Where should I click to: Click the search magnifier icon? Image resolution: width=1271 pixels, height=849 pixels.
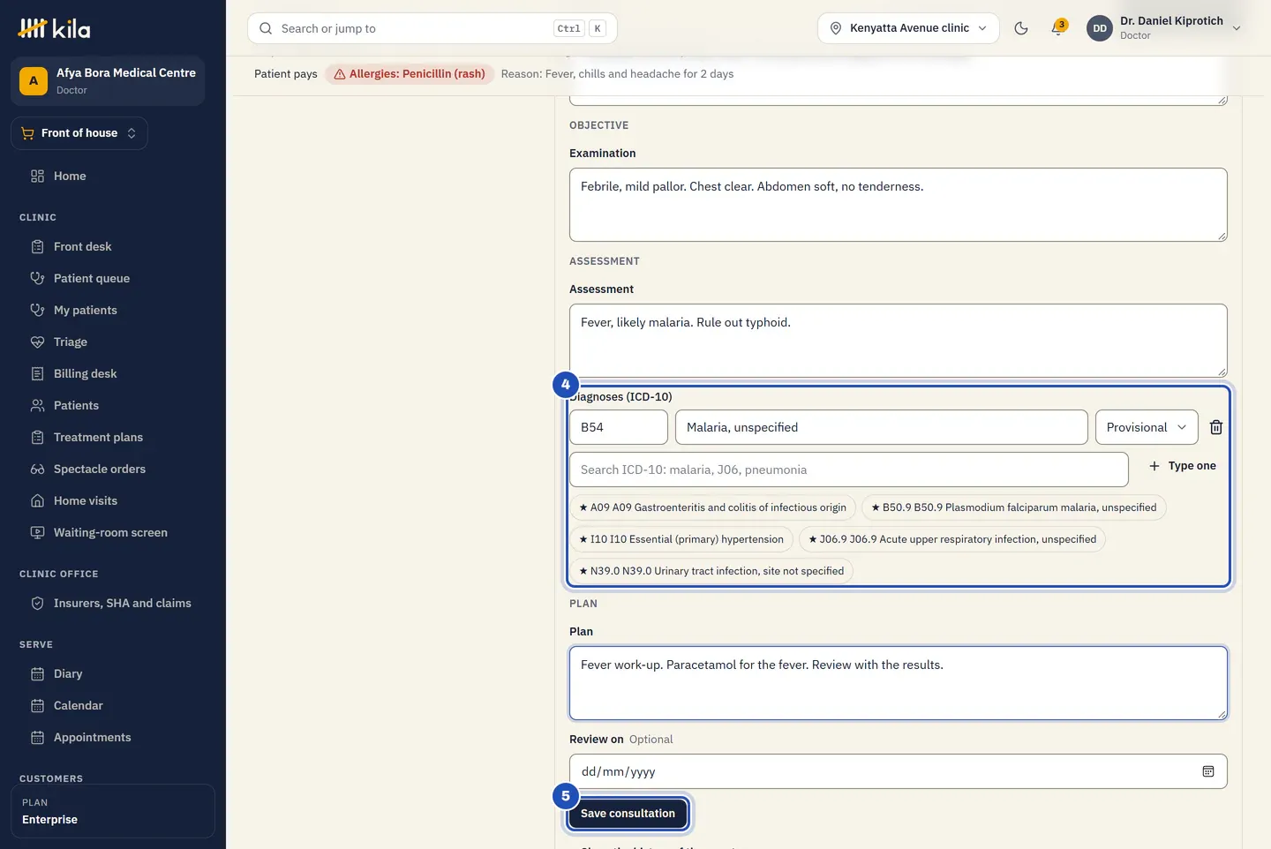click(266, 28)
